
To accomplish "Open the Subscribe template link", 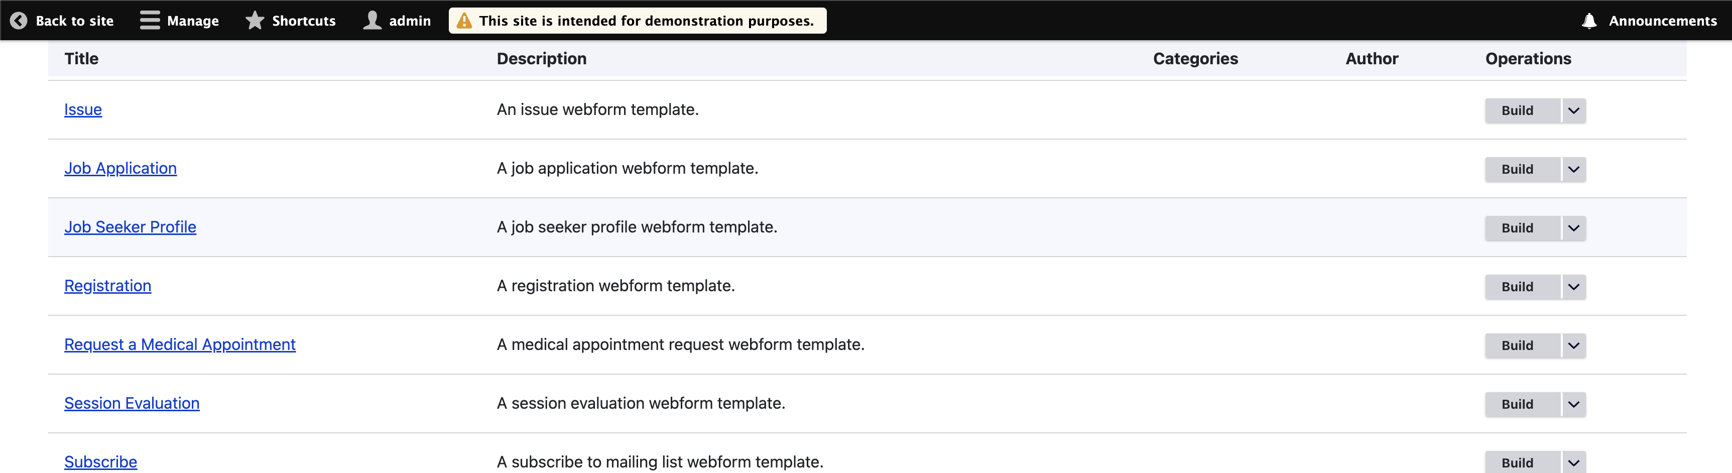I will pyautogui.click(x=100, y=462).
